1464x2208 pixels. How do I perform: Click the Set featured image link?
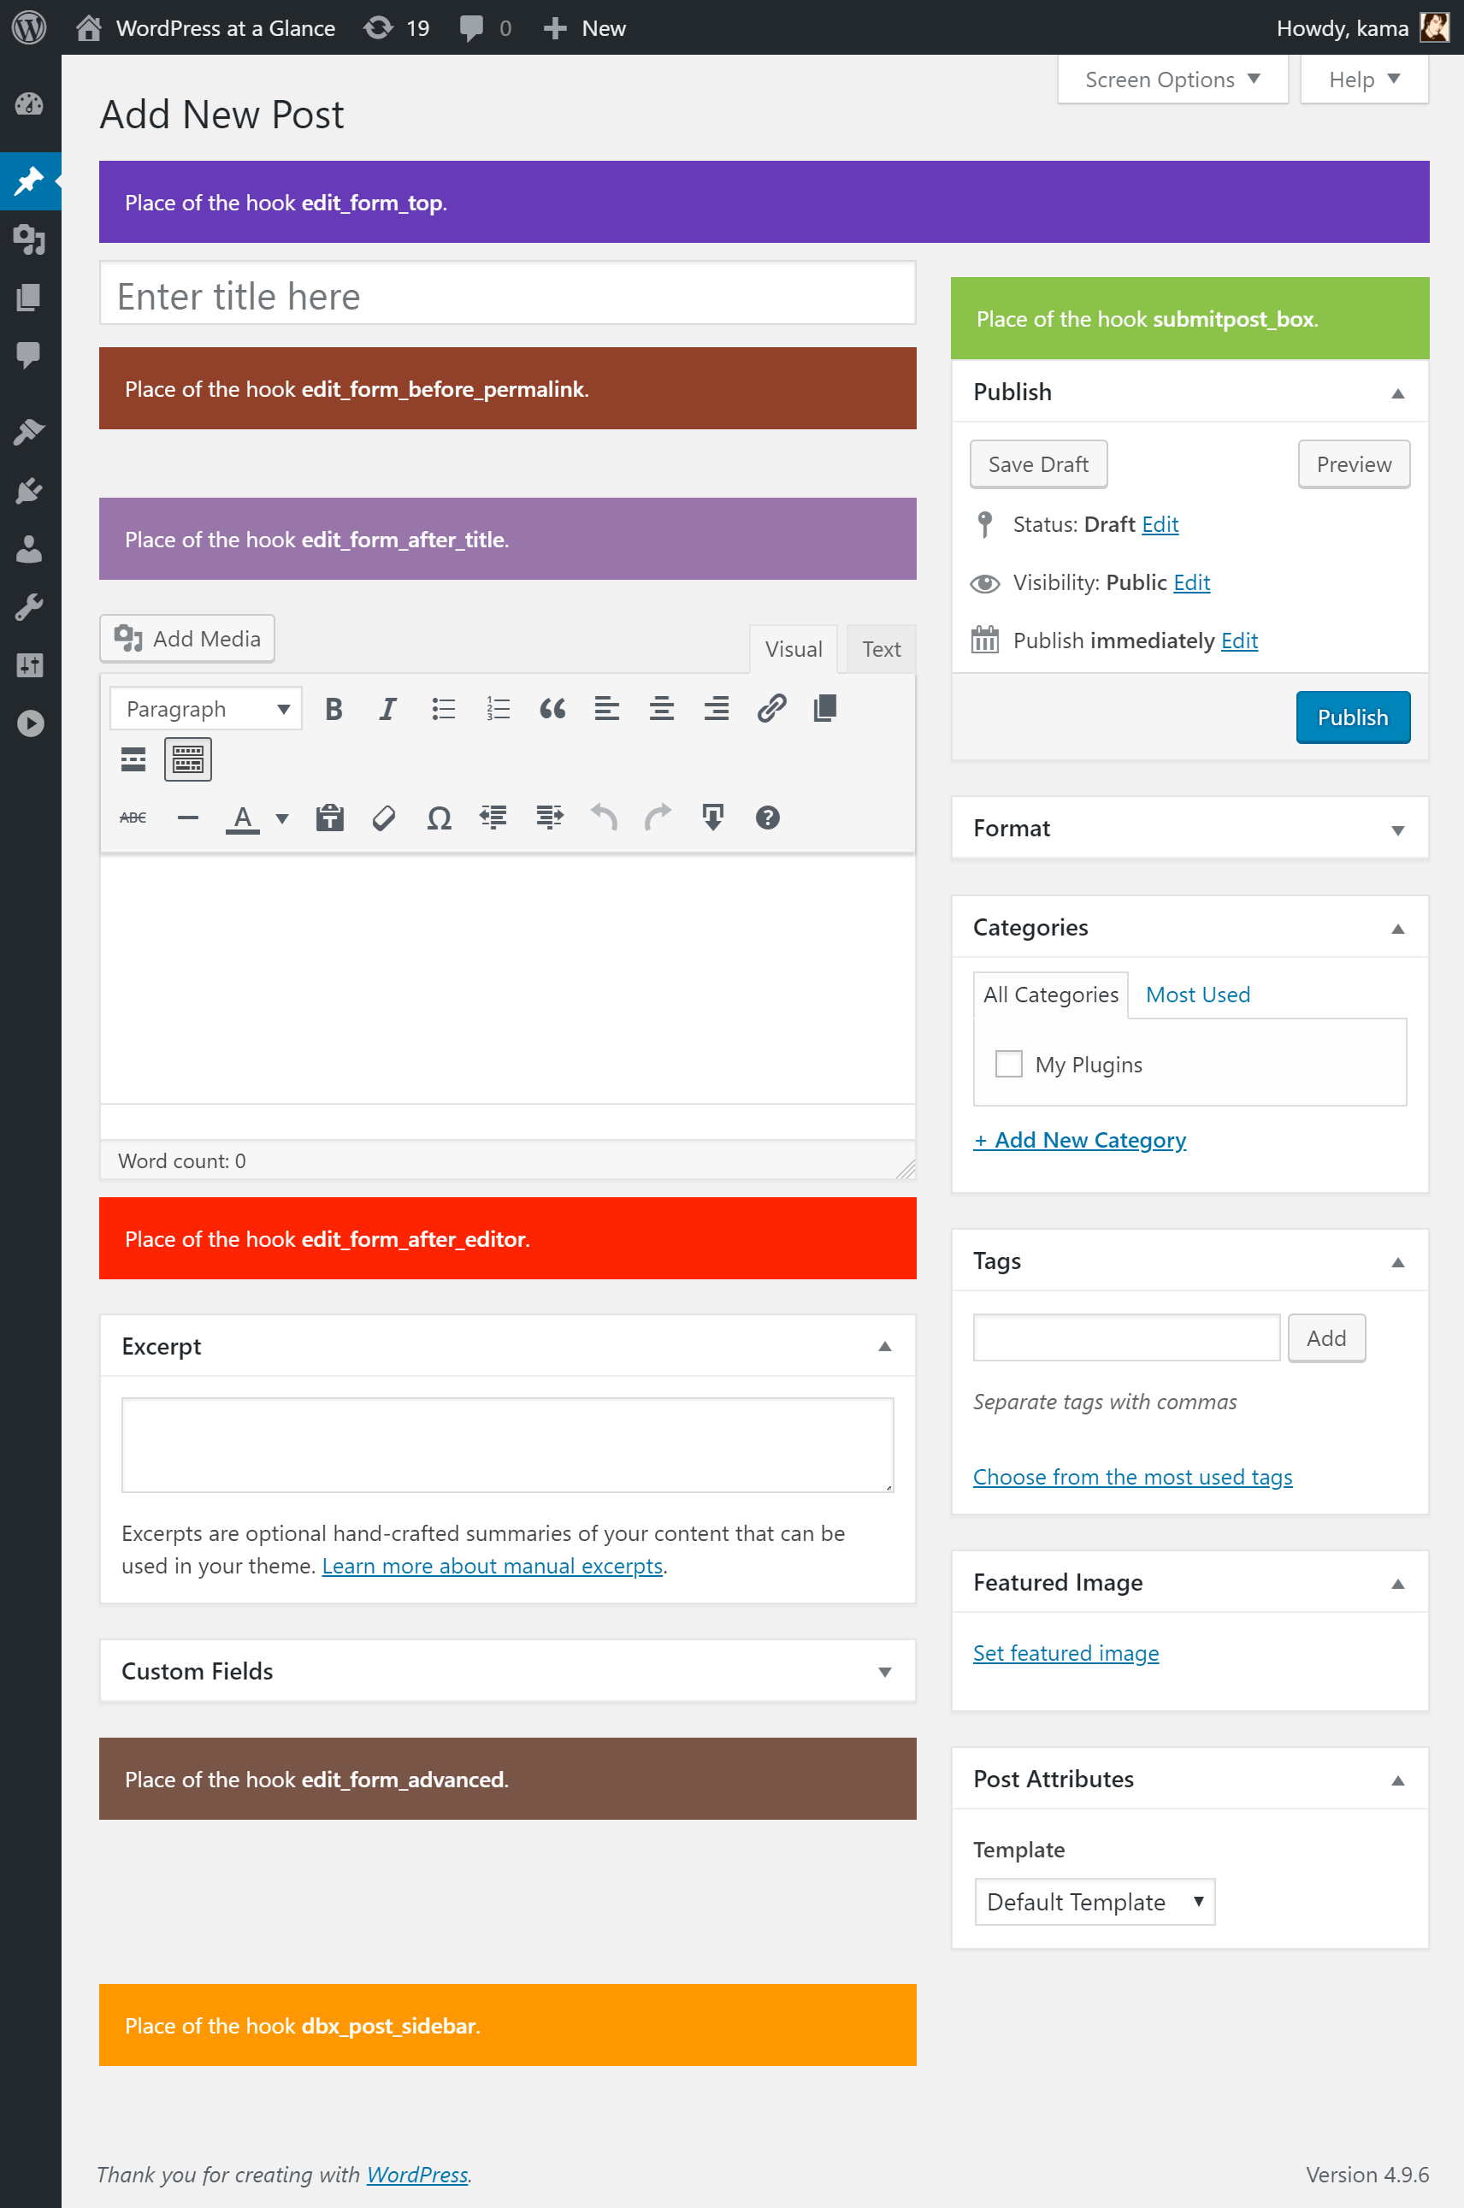click(x=1066, y=1652)
